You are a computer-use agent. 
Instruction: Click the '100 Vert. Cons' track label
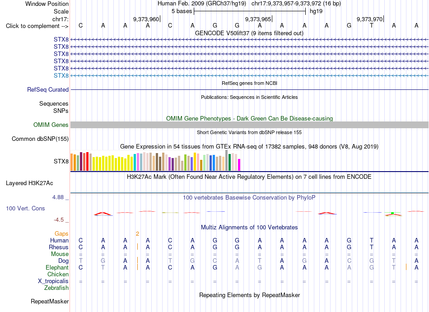(25, 208)
